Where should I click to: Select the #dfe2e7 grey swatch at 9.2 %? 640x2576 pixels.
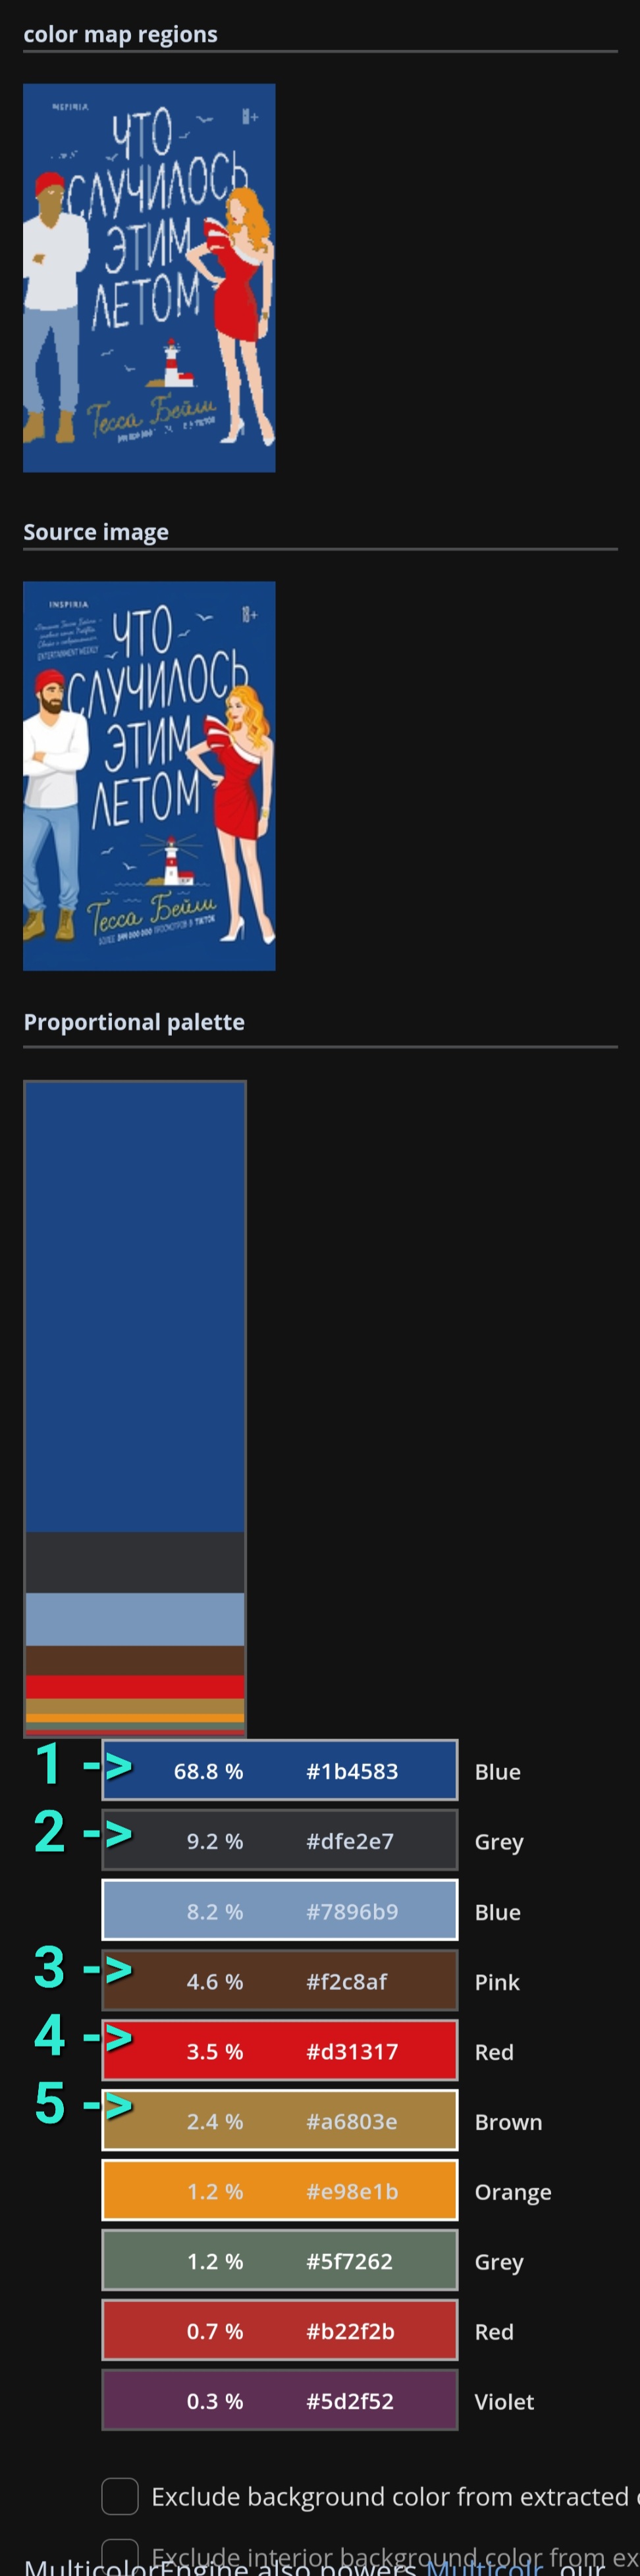pos(280,1840)
